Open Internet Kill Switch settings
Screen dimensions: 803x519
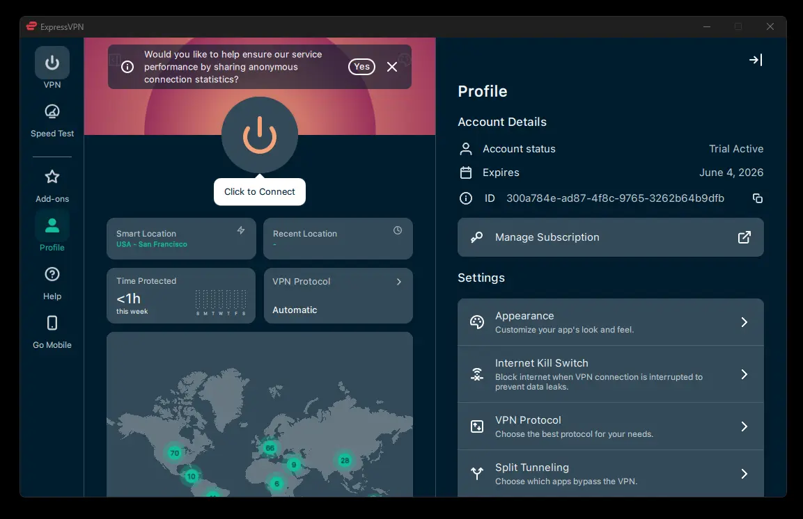(x=611, y=374)
